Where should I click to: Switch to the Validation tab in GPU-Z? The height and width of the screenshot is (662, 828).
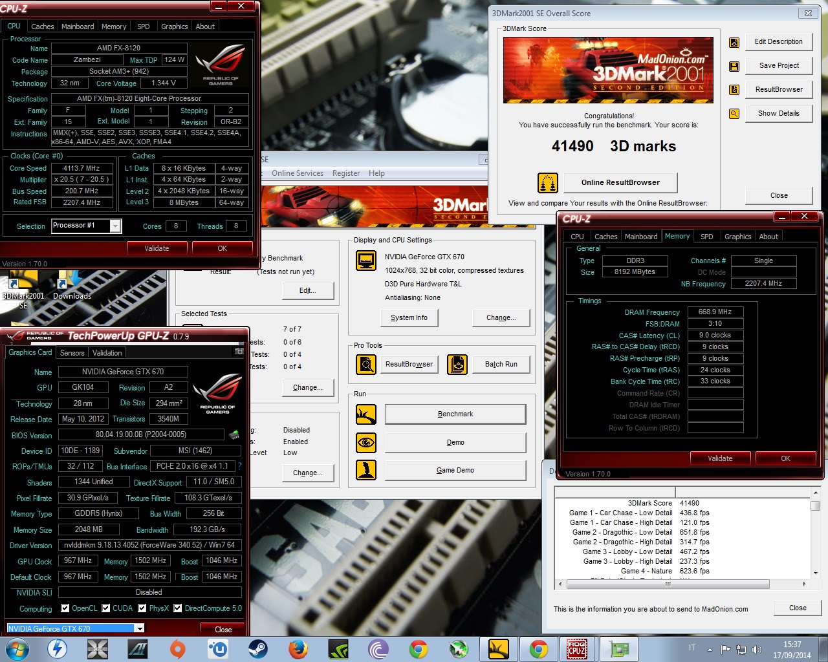click(x=107, y=353)
